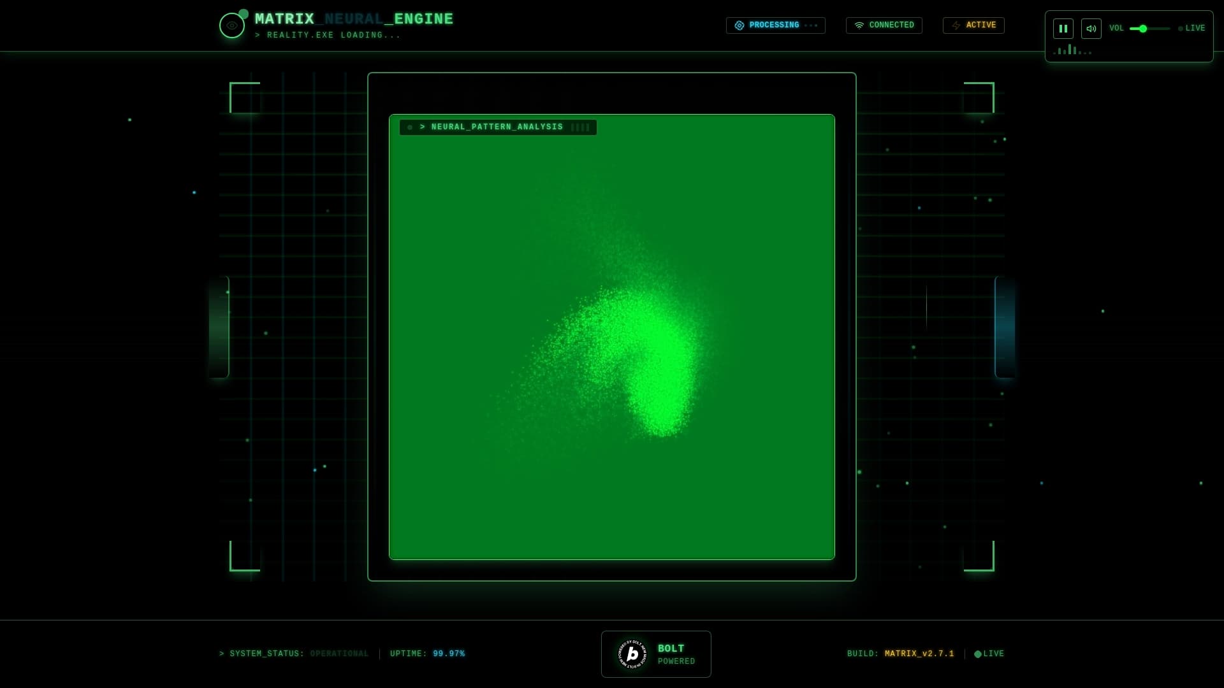This screenshot has height=688, width=1224.
Task: Open the green status dot near the eye logo
Action: click(244, 14)
